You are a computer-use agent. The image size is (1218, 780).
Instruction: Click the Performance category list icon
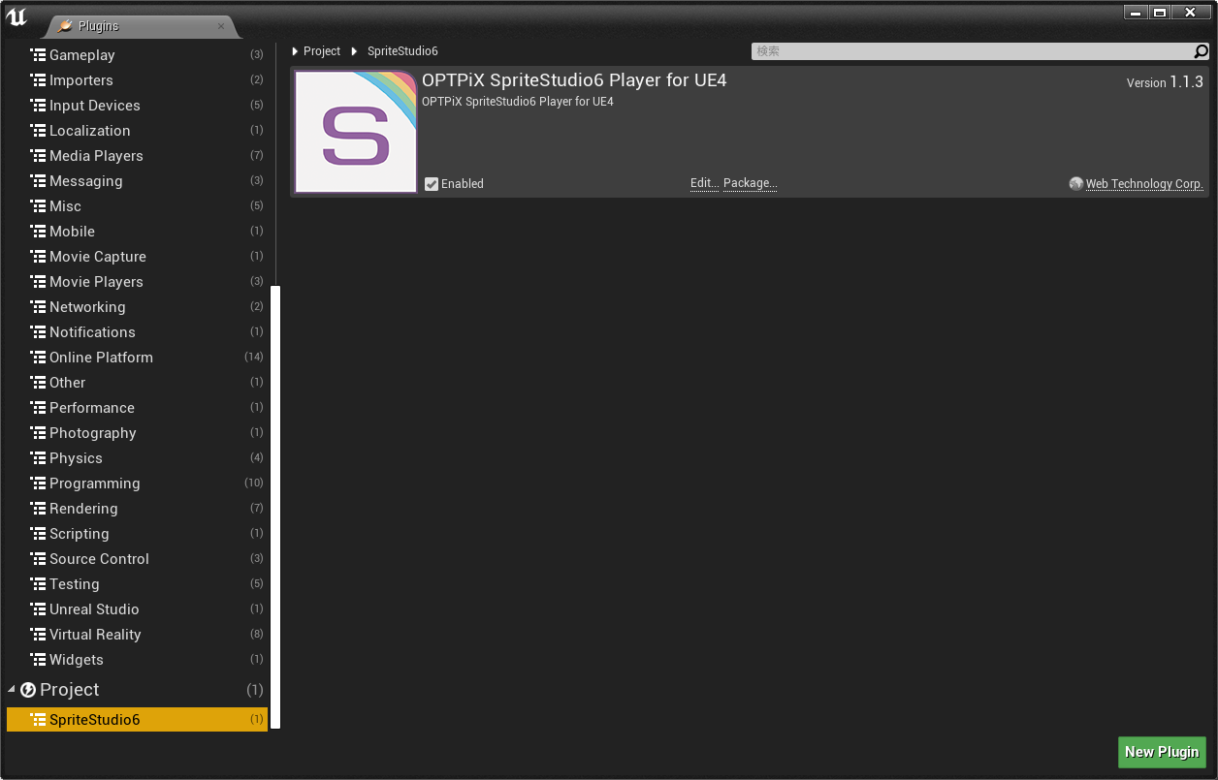click(x=38, y=408)
